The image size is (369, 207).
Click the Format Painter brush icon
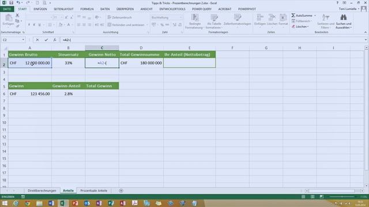[x=17, y=26]
